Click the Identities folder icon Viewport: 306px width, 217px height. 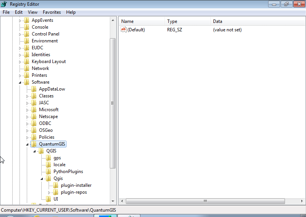pyautogui.click(x=26, y=55)
